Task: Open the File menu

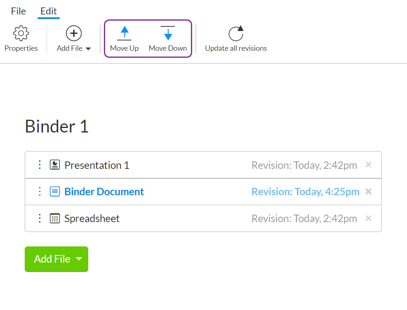Action: pyautogui.click(x=18, y=11)
